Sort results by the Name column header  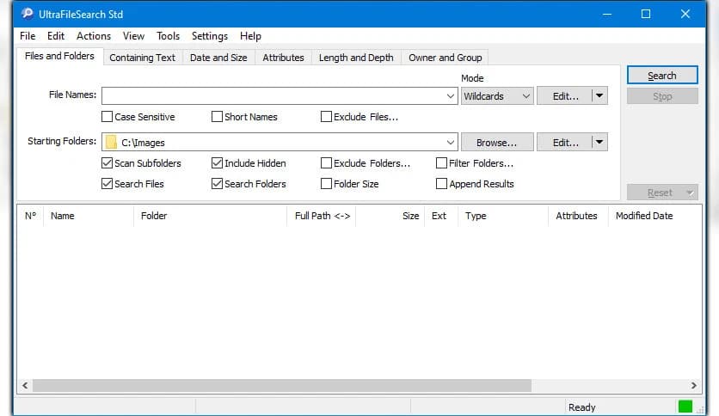(89, 216)
